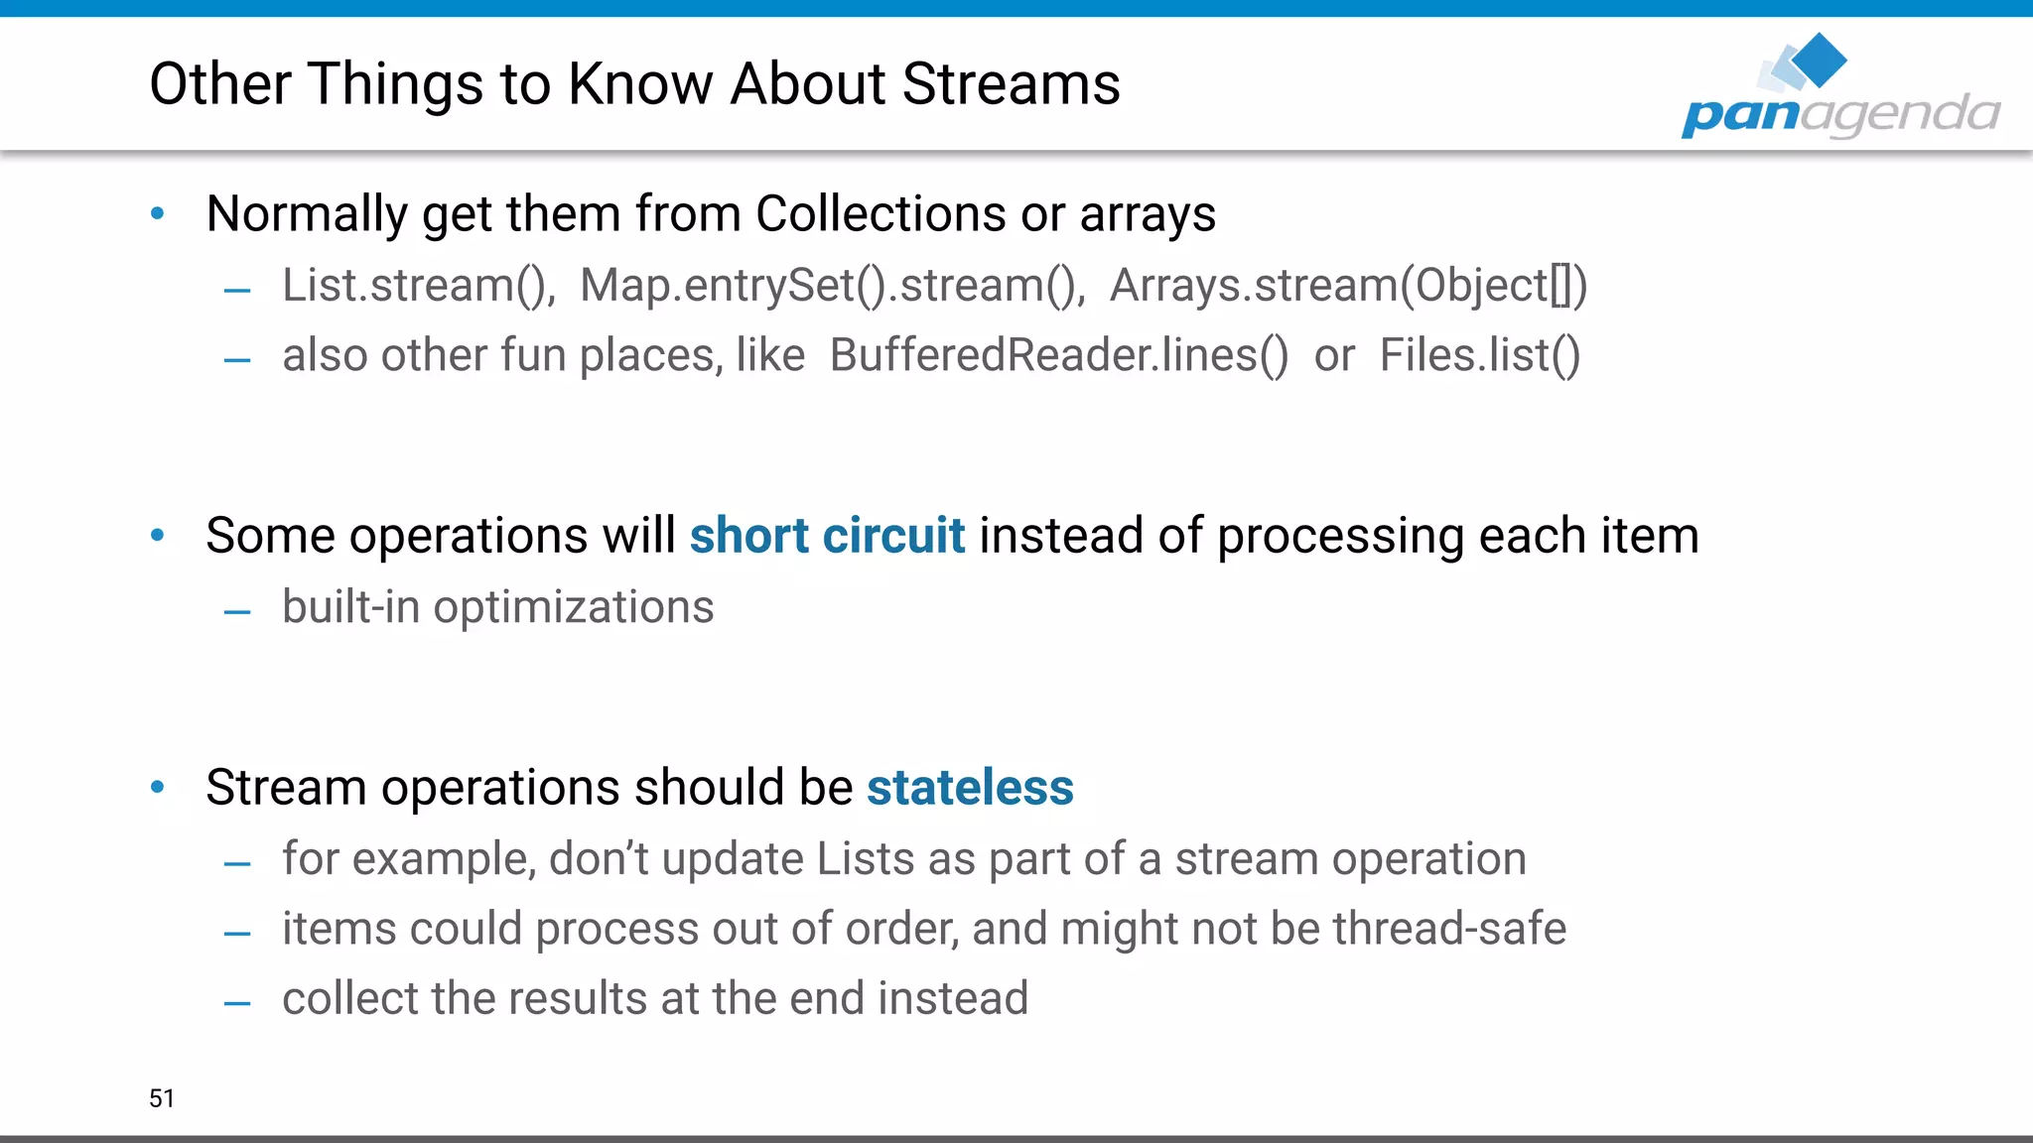Click the bullet dot before 'Normally get them'
The image size is (2033, 1143).
click(x=158, y=213)
